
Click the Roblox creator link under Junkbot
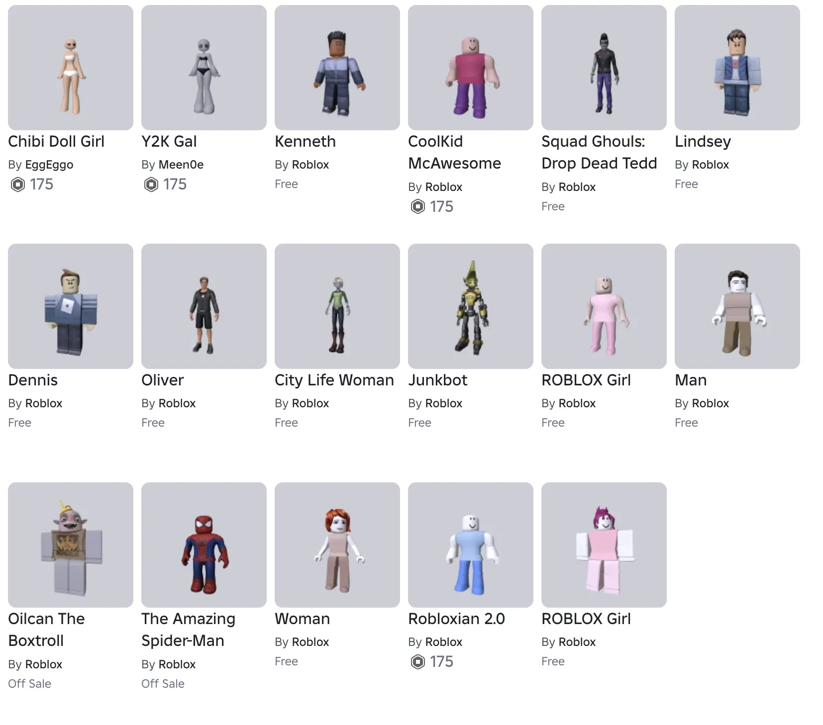coord(444,403)
